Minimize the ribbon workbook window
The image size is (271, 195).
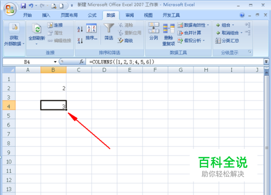click(x=250, y=16)
